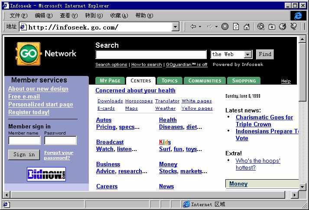This screenshot has height=210, width=309.
Task: Click the Search toolbar icon with magnifier
Action: tap(261, 26)
